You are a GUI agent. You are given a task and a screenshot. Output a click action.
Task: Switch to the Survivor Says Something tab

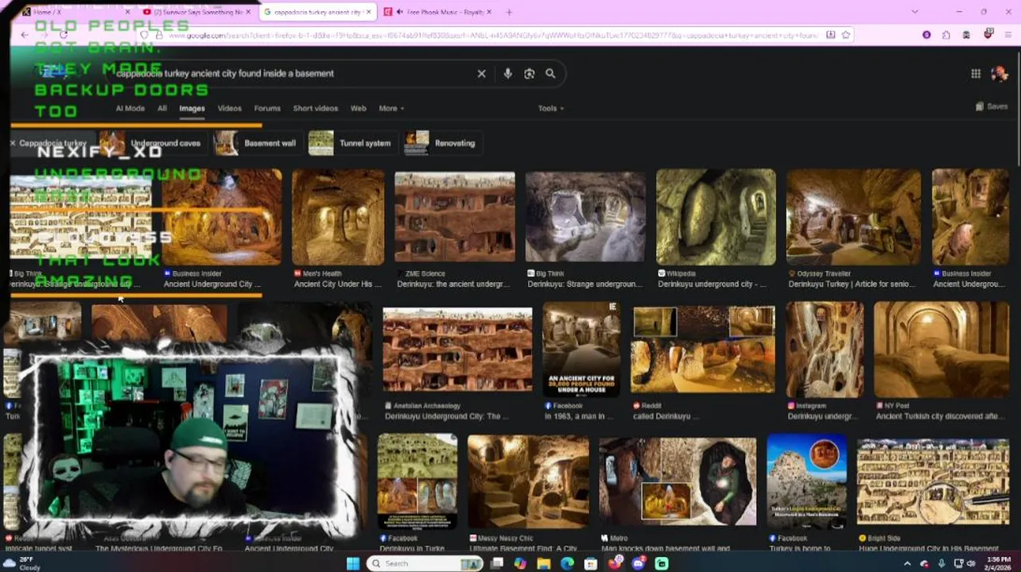(196, 12)
